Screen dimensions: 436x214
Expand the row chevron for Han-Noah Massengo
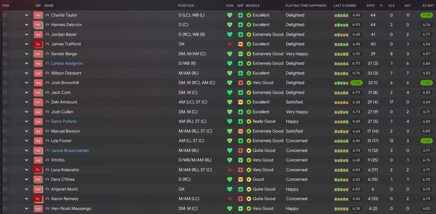pos(27,209)
